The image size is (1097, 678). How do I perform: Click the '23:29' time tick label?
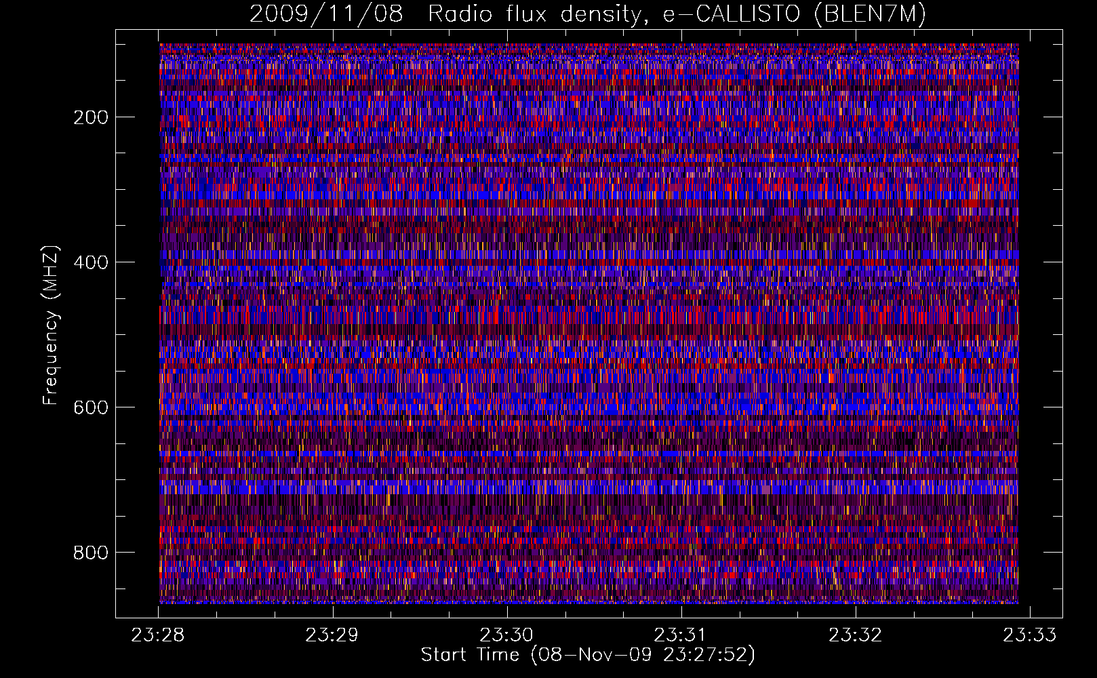point(332,635)
